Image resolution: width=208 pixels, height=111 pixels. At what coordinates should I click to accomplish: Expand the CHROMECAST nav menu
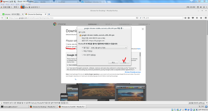point(144,24)
